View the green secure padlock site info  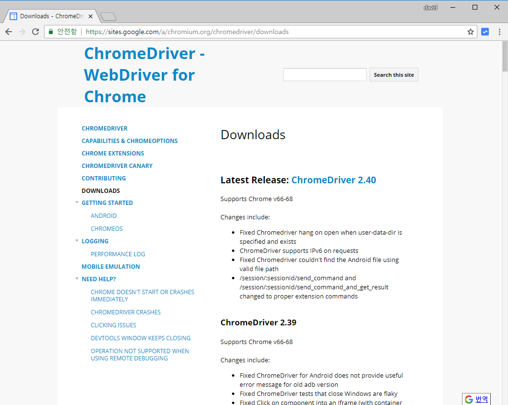tap(50, 32)
